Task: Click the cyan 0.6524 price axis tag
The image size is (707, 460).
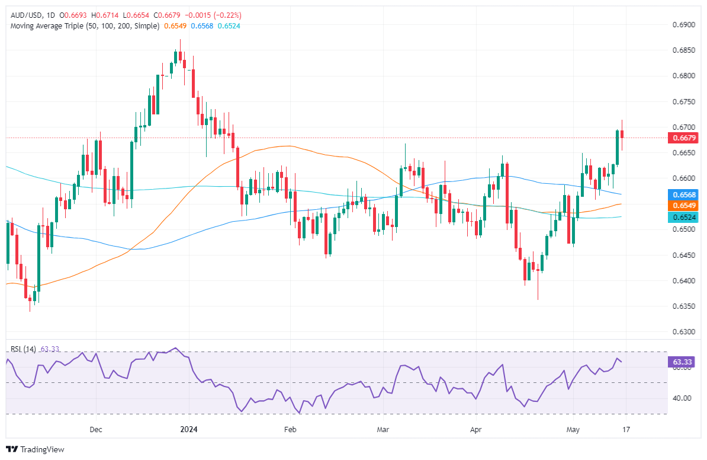Action: (683, 218)
